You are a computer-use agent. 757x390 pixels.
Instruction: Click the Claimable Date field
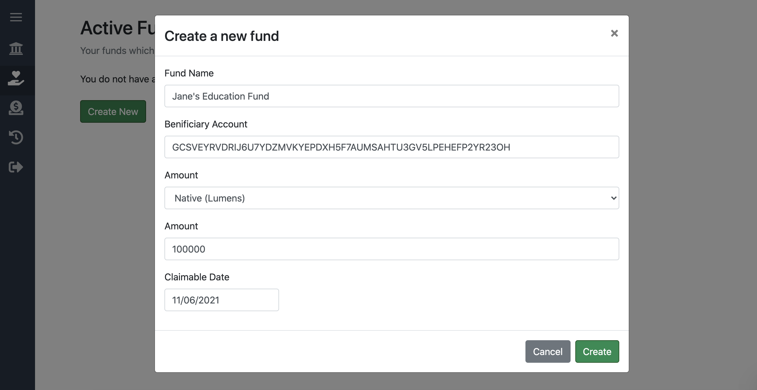coord(221,300)
